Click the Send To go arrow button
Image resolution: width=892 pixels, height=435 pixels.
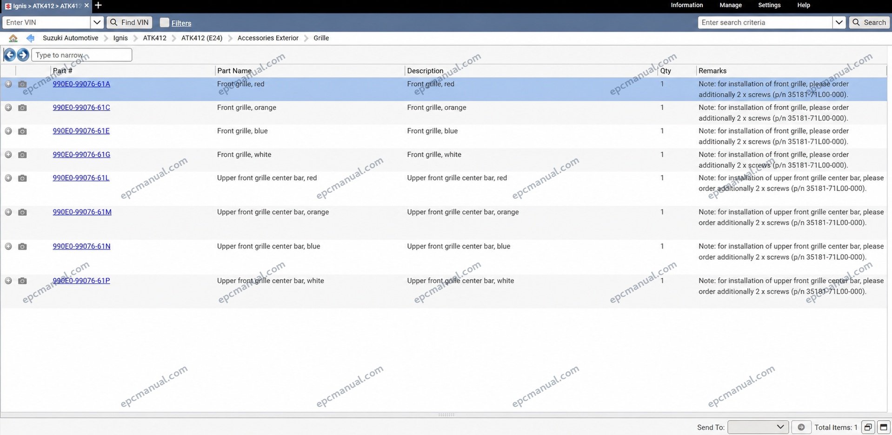[801, 427]
